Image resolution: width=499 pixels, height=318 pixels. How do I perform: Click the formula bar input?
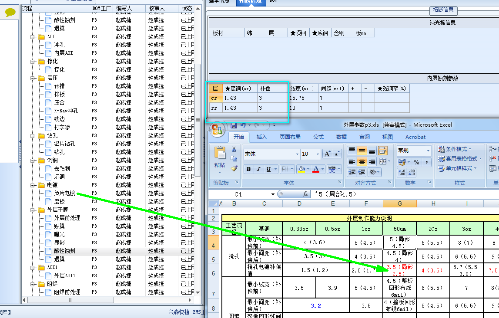pos(405,194)
